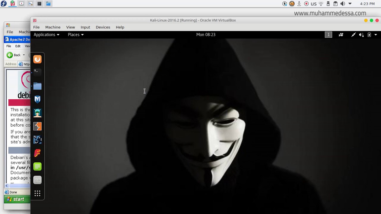Start Metasploit from the Kali dock
This screenshot has height=214, width=381.
coord(38,99)
